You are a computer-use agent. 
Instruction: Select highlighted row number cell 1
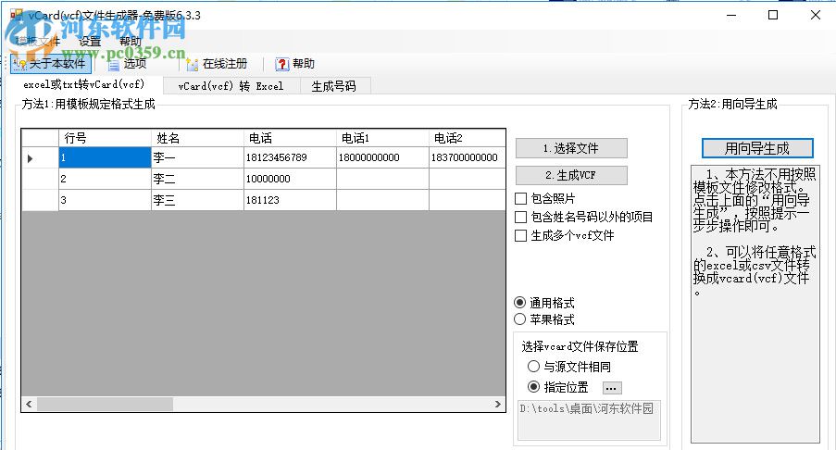pyautogui.click(x=105, y=157)
